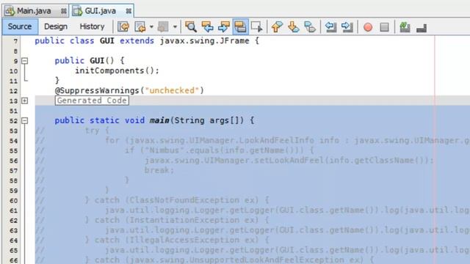Start Macro Recording red circle button
Viewport: 470px width, 264px height.
pos(368,27)
